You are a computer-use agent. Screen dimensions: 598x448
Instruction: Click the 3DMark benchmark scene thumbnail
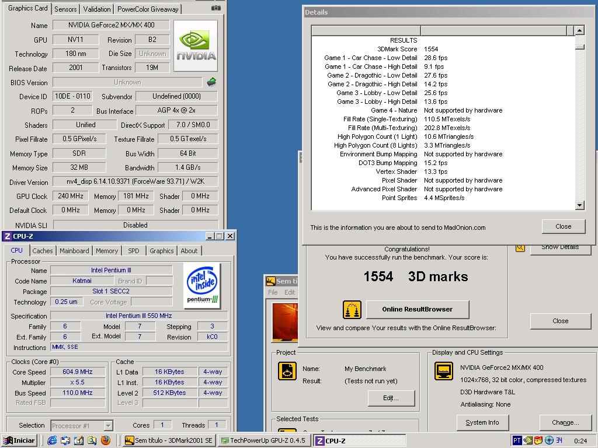[284, 322]
